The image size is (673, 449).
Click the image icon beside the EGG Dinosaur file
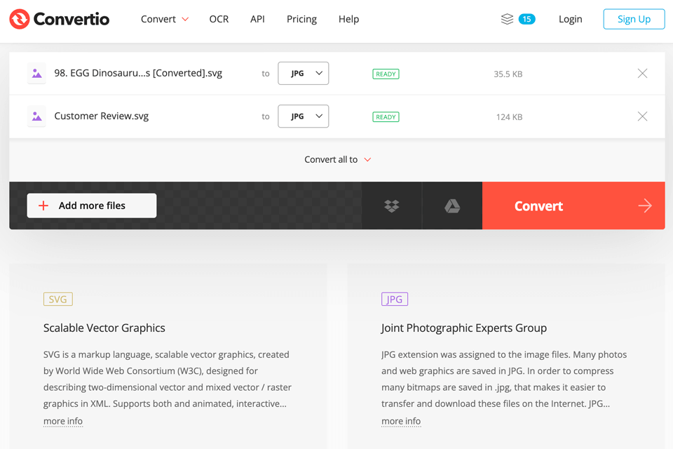tap(37, 74)
